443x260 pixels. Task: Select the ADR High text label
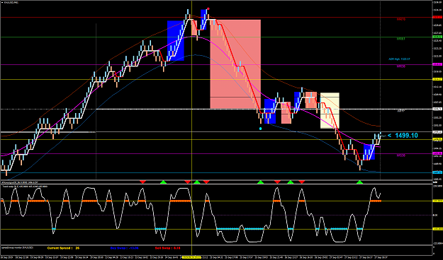tap(399, 59)
